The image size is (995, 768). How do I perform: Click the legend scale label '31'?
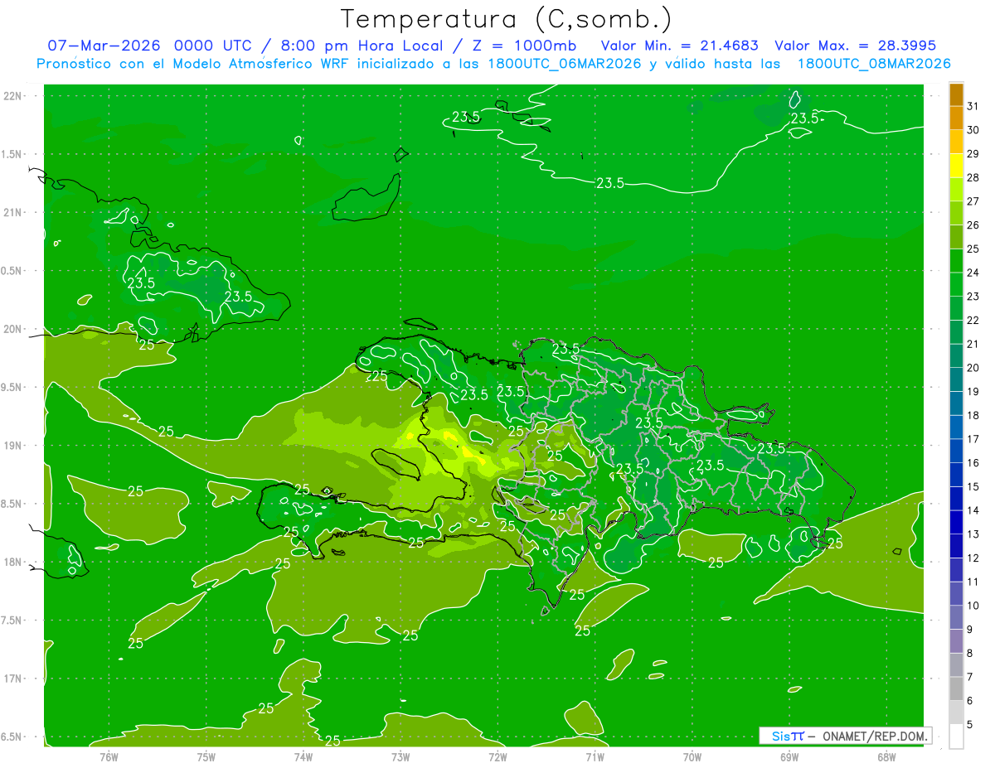click(x=973, y=106)
